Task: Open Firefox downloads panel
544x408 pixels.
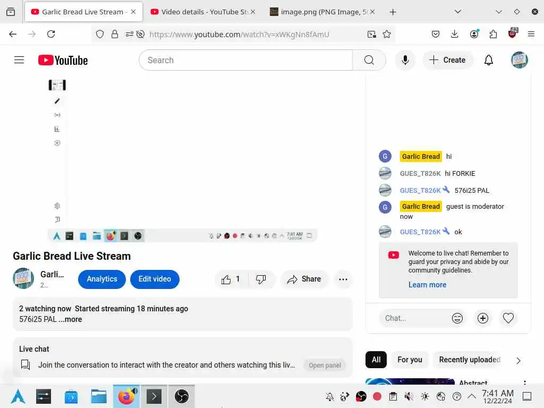Action: tap(455, 34)
